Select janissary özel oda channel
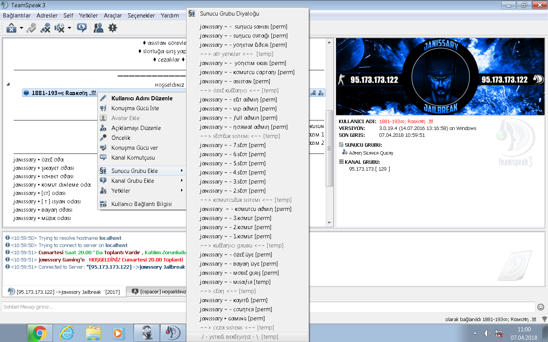The image size is (548, 342). 38,160
